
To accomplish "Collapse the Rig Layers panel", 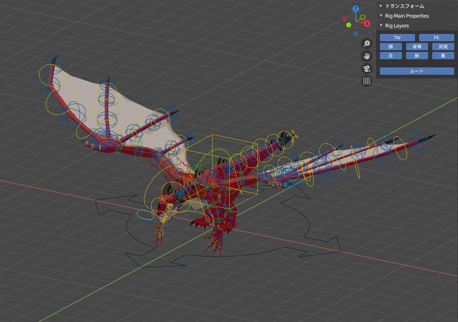I will [x=381, y=25].
